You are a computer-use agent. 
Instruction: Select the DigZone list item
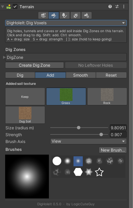[x=66, y=57]
